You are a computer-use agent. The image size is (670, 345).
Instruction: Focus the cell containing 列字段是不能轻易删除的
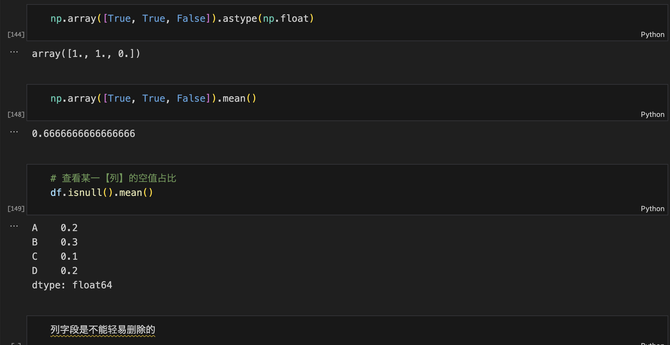[x=347, y=330]
